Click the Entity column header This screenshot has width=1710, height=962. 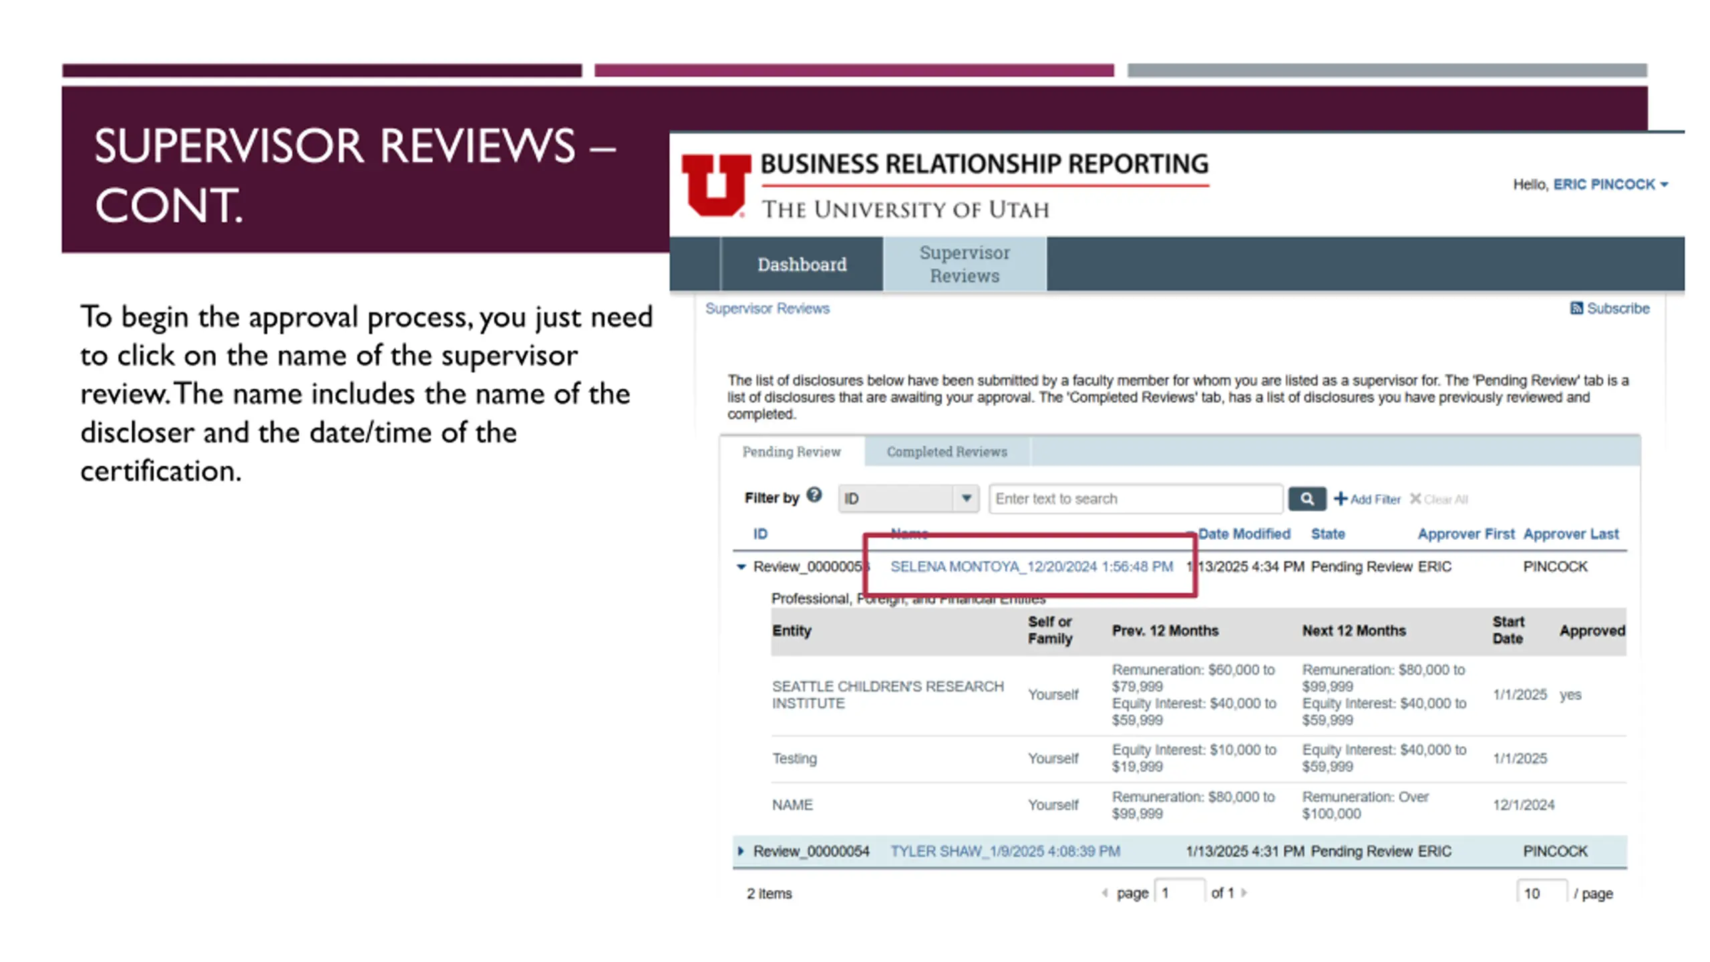tap(792, 631)
